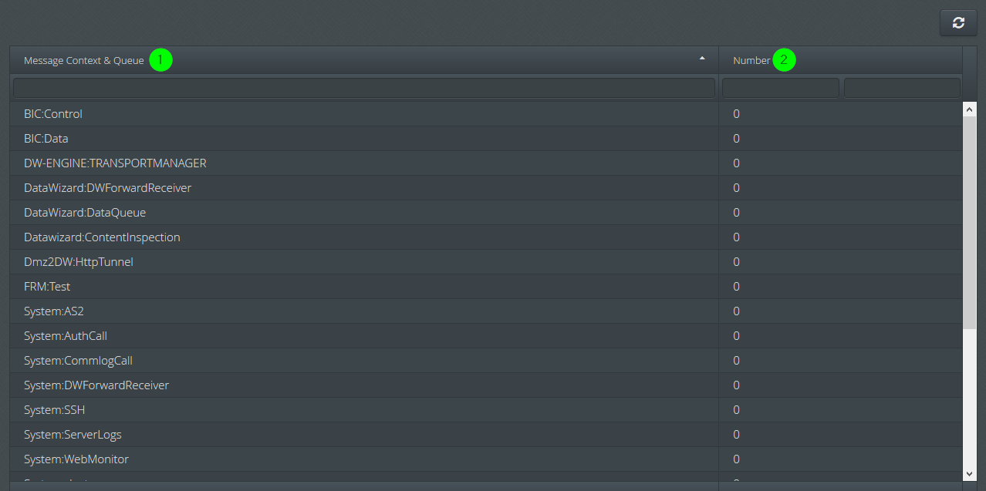Select Dmz2DW:HttpTunnel row
The height and width of the screenshot is (491, 986).
(x=486, y=262)
